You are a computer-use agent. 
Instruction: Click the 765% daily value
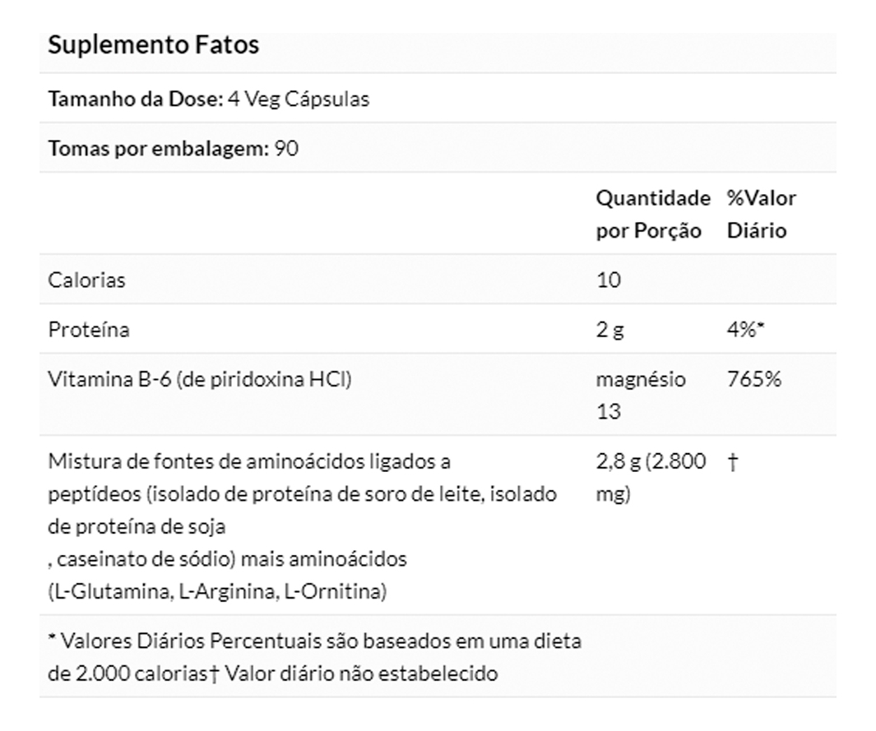pos(753,379)
